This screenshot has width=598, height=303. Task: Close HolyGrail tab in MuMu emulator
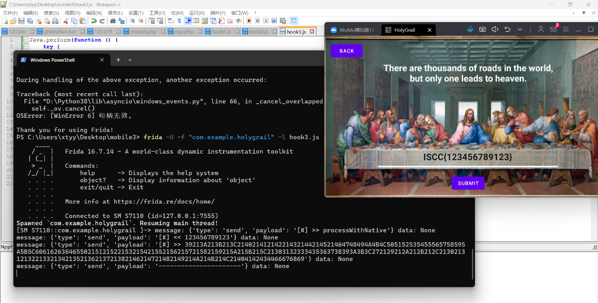429,30
